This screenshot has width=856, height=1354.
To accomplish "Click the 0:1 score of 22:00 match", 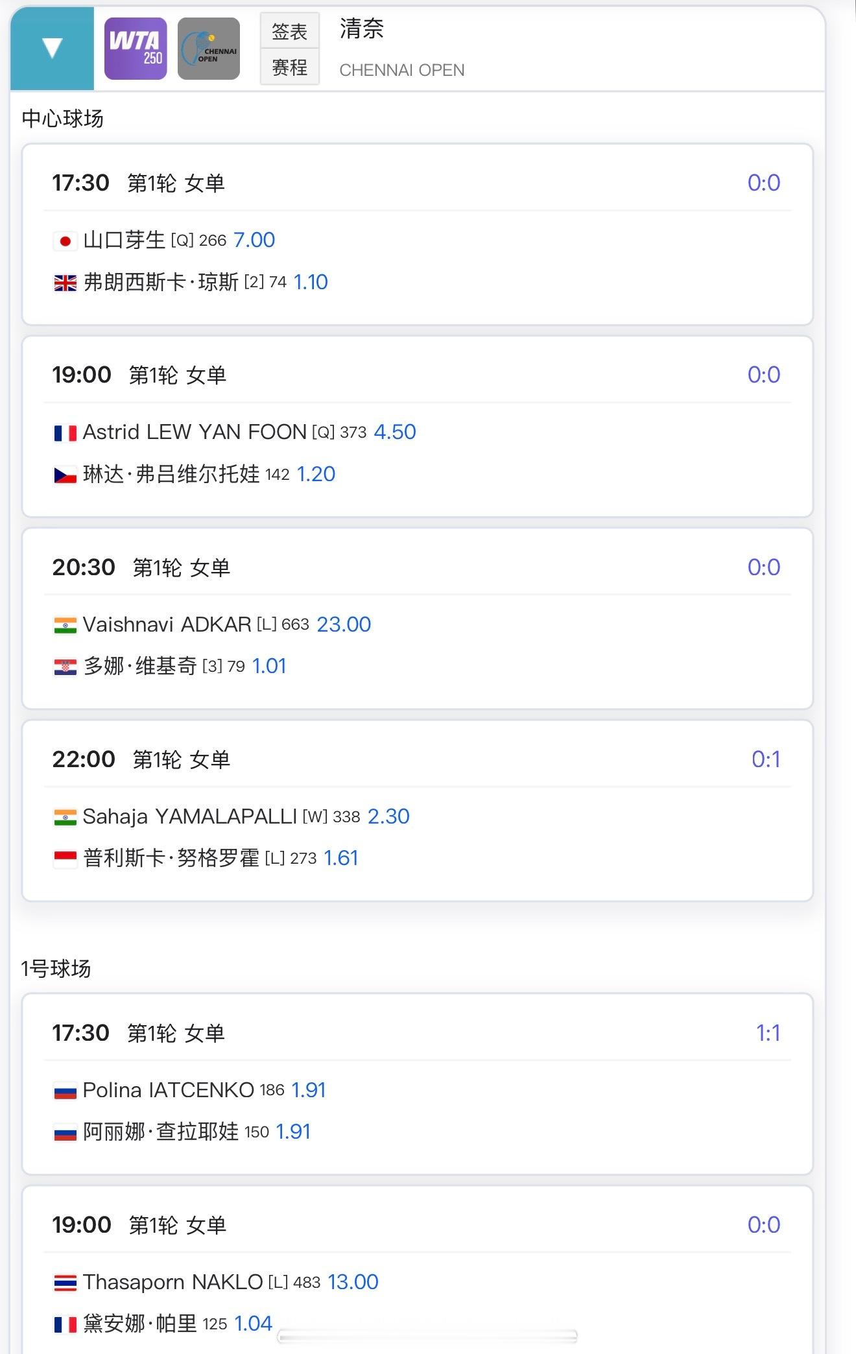I will (765, 759).
